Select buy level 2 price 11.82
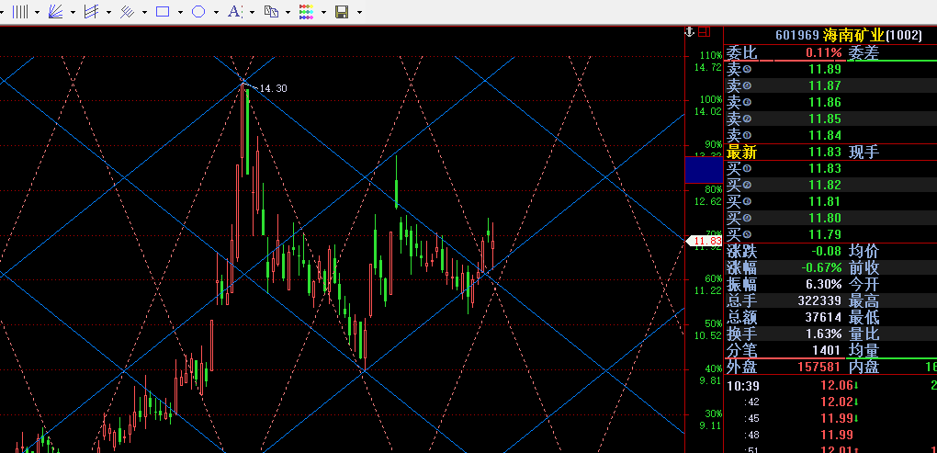 [825, 185]
